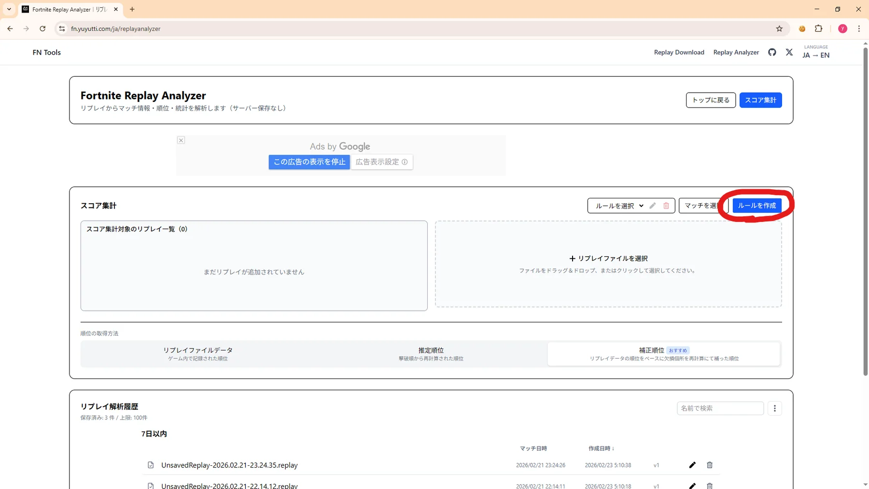The width and height of the screenshot is (869, 489).
Task: Select リプレイファイルデータ ranking method
Action: click(x=197, y=354)
